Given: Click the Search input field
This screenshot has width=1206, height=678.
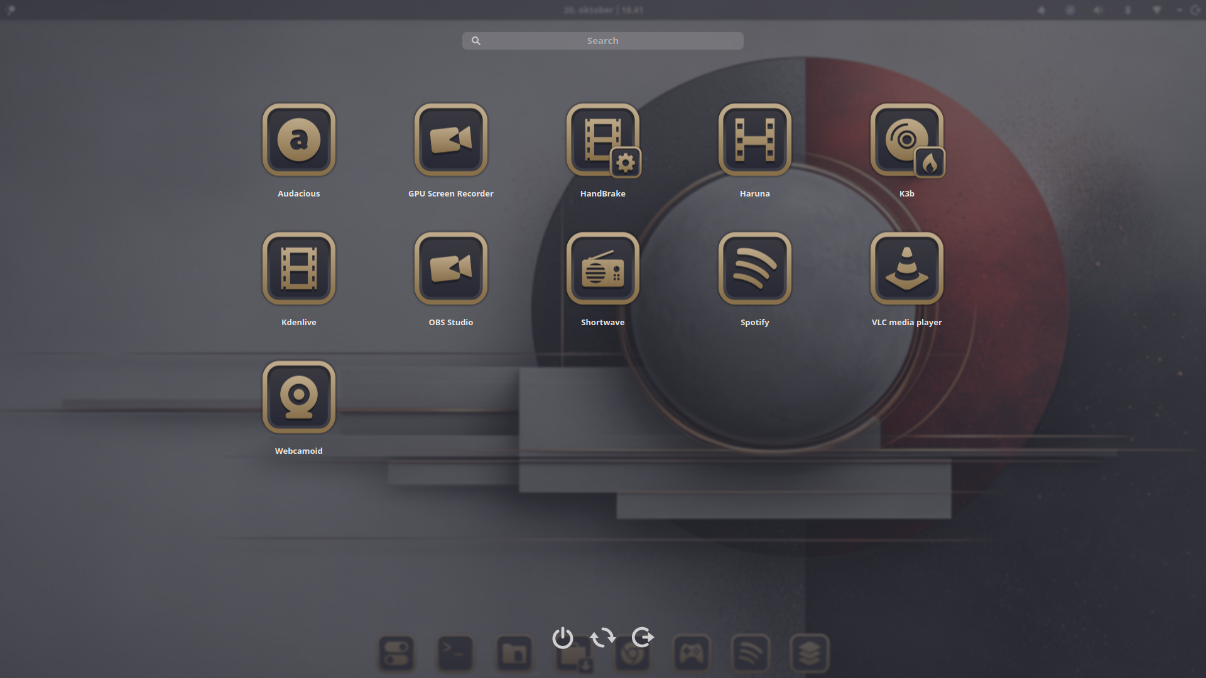Looking at the screenshot, I should pyautogui.click(x=603, y=41).
